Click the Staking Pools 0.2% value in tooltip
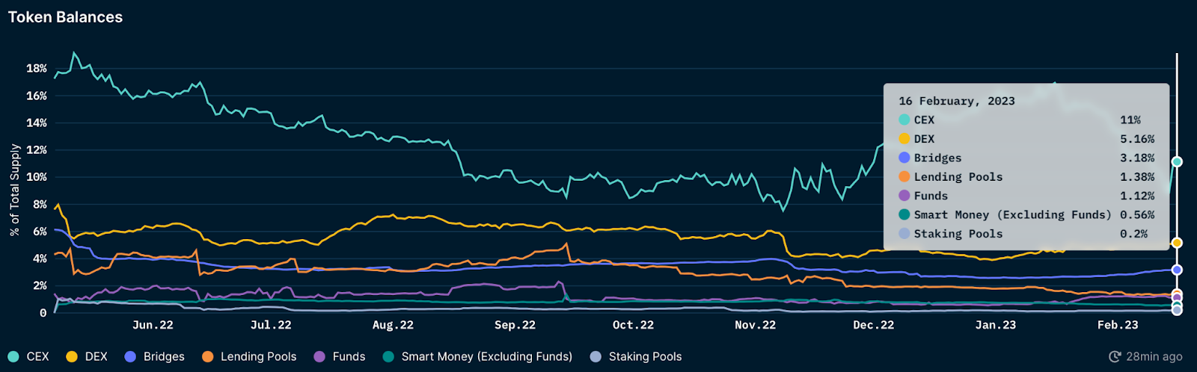Screen dimensions: 1197x372 click(1133, 234)
